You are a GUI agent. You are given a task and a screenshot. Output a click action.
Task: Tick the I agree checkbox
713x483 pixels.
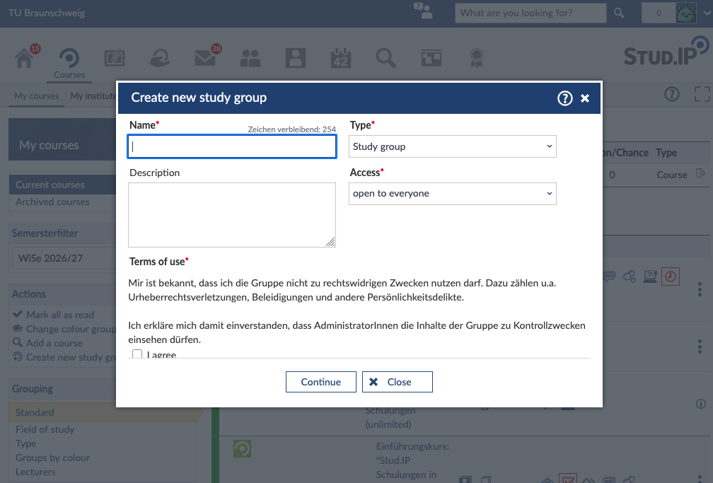[137, 354]
